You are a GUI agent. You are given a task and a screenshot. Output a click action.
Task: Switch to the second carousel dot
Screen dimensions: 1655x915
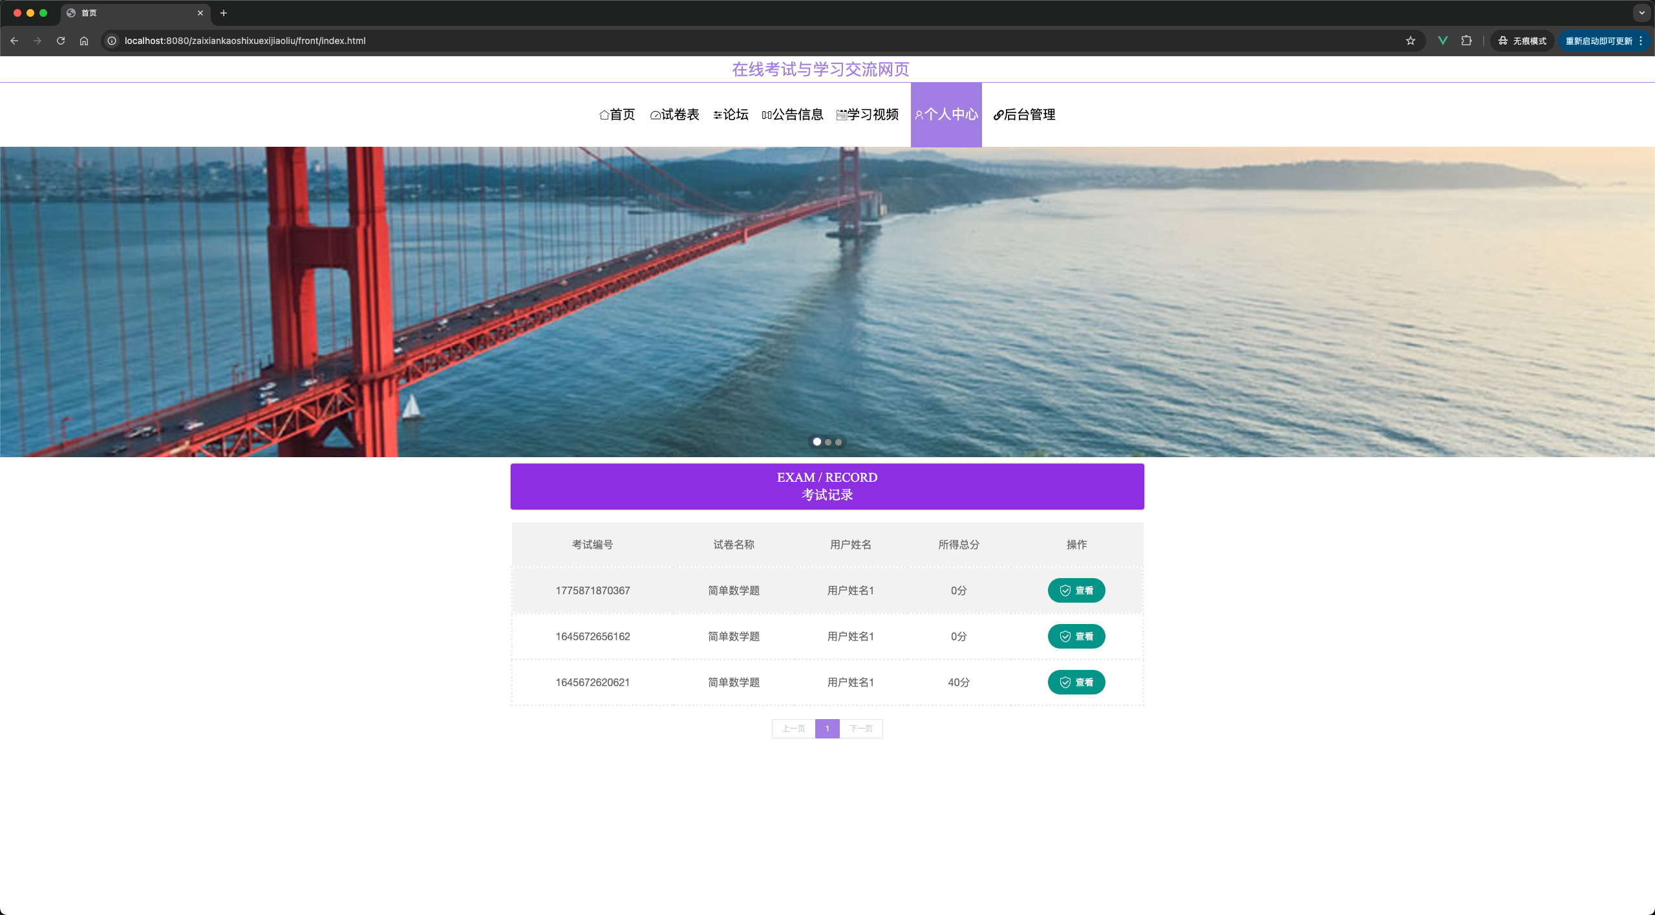coord(828,442)
